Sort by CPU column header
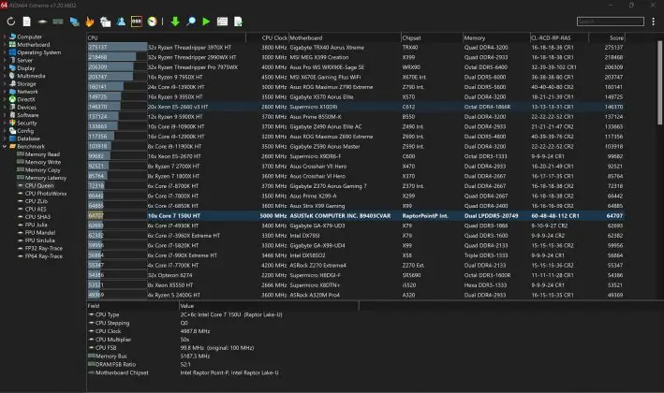The width and height of the screenshot is (664, 393). point(166,37)
